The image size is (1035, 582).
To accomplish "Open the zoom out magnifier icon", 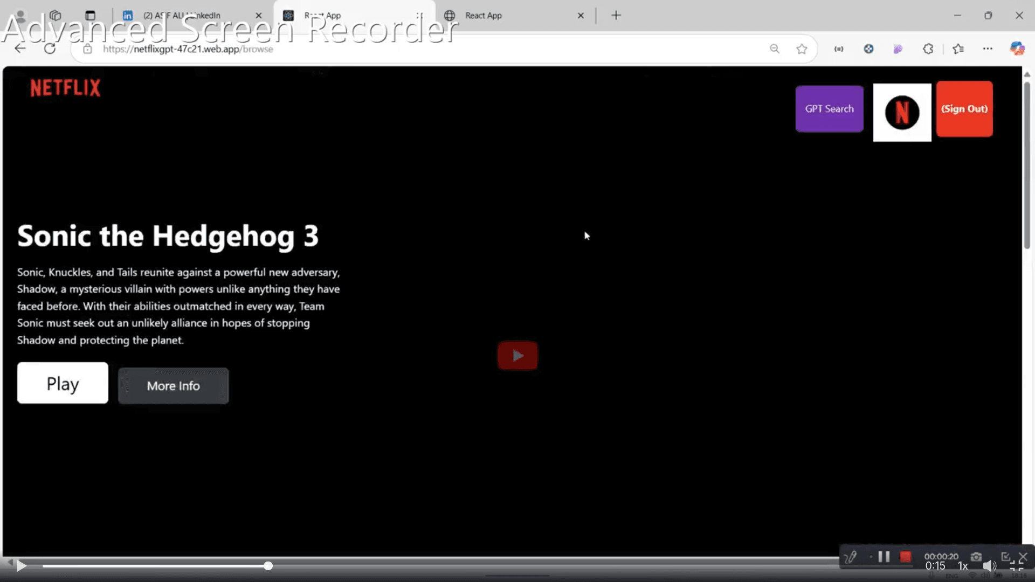I will [775, 49].
